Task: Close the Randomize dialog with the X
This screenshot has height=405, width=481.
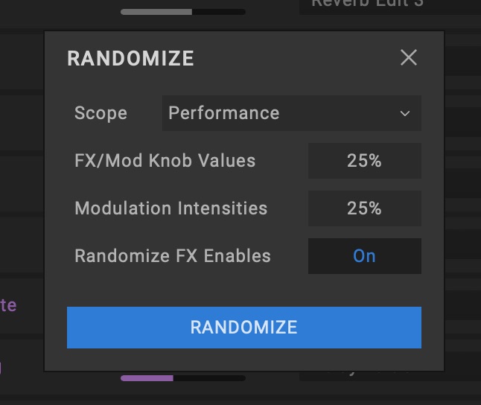Action: pyautogui.click(x=409, y=58)
